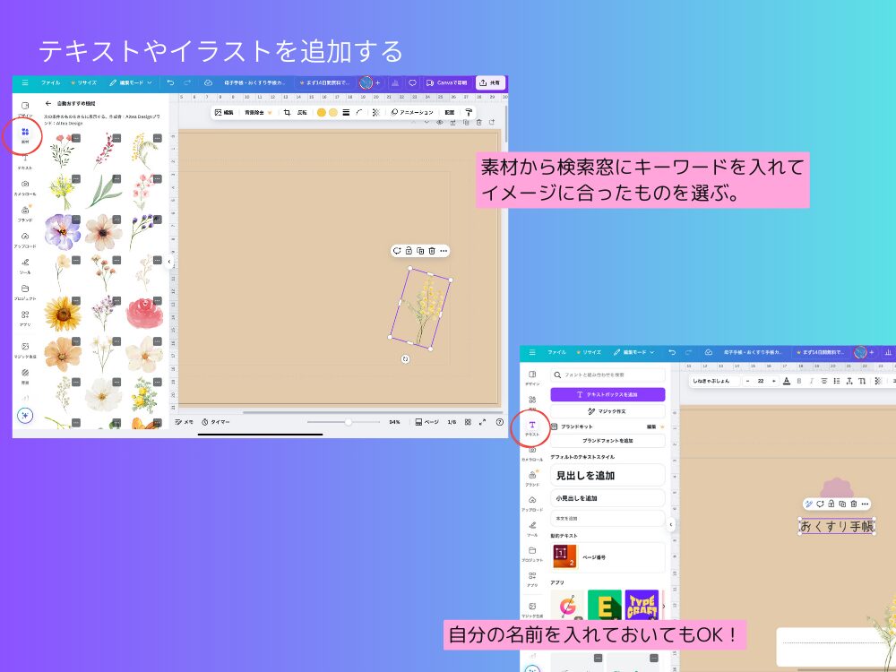Open the 素材 panel in the left sidebar
896x672 pixels.
click(x=23, y=133)
